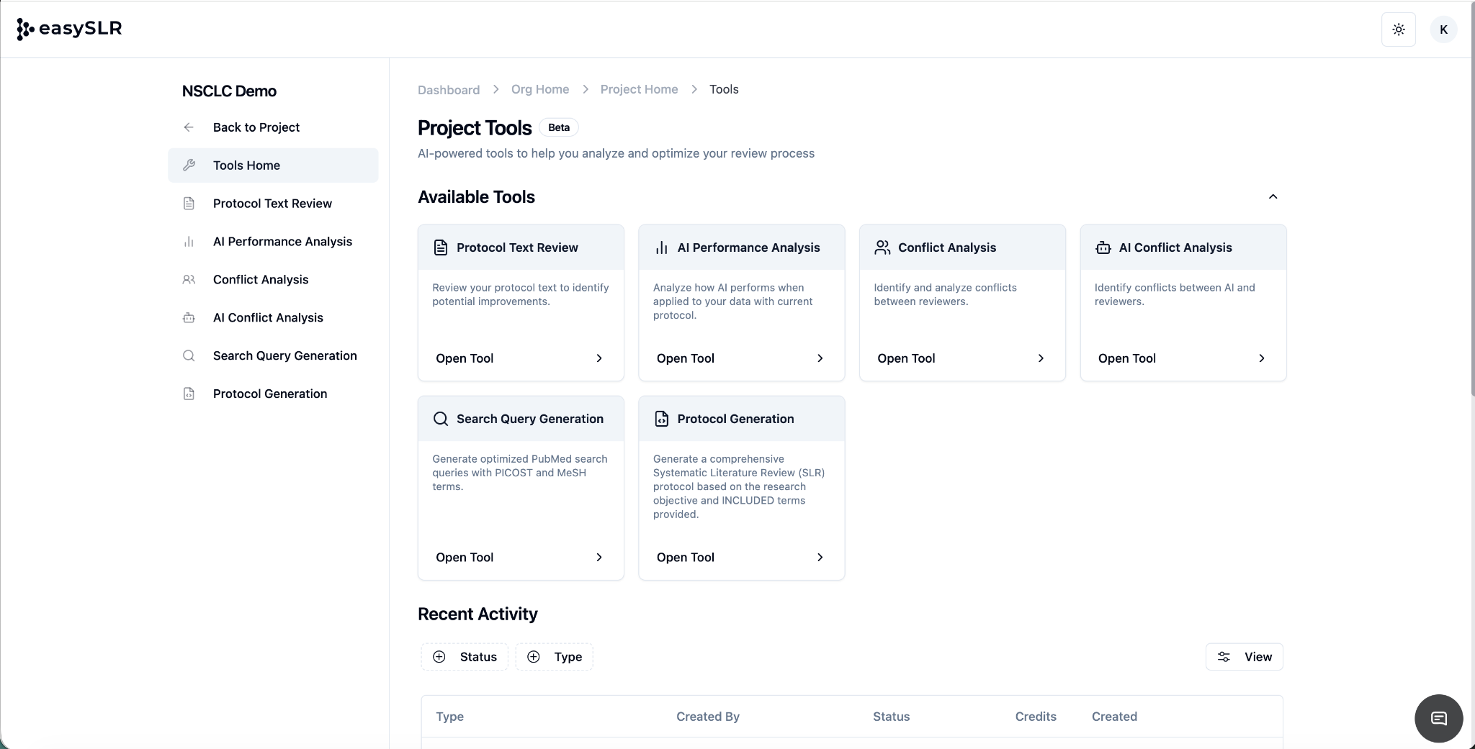Screen dimensions: 1475x749
Task: Select Protocol Generation in sidebar
Action: [x=270, y=394]
